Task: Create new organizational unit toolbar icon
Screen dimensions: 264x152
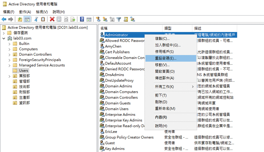Action: click(x=112, y=19)
